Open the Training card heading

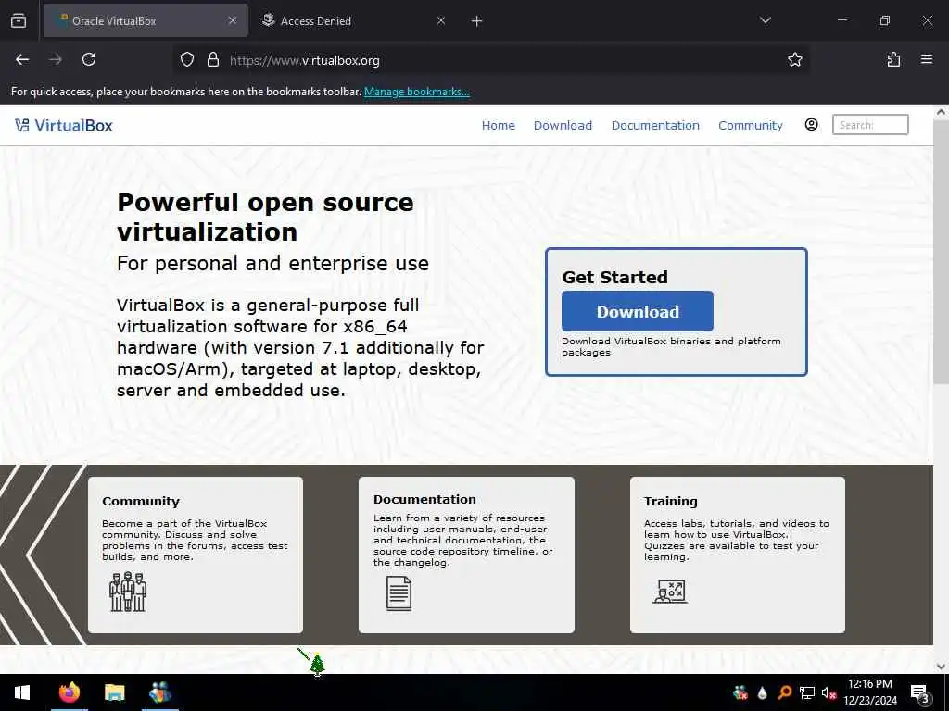(671, 501)
